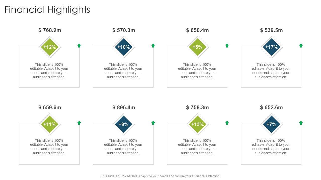Select the navy +9% diamond icon
The image size is (321, 180).
[x=124, y=124]
